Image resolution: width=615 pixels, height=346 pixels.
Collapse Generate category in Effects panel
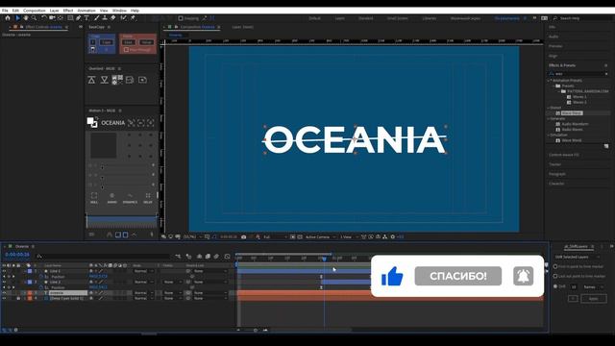pyautogui.click(x=549, y=118)
